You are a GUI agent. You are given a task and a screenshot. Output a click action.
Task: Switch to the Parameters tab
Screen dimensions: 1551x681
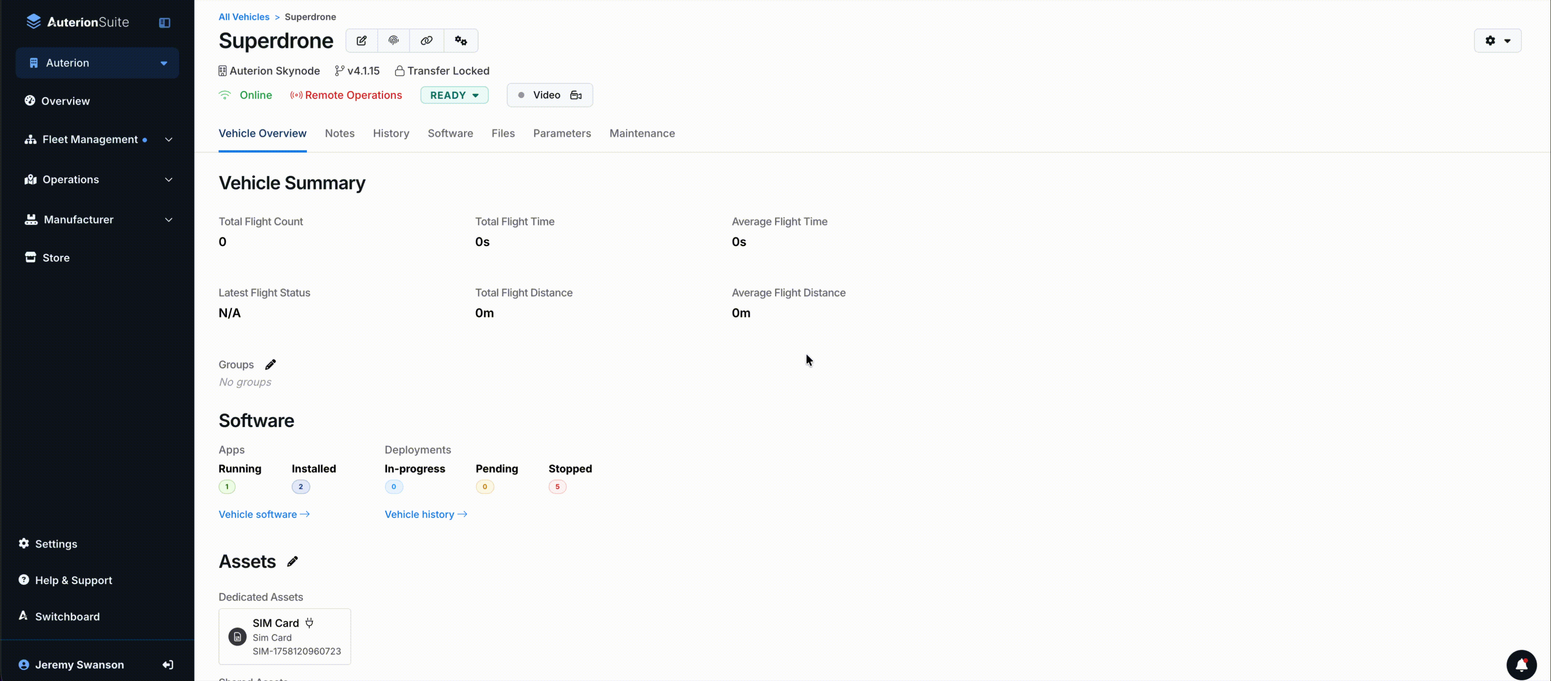[561, 134]
